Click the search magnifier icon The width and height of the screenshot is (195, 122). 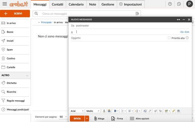click(36, 13)
